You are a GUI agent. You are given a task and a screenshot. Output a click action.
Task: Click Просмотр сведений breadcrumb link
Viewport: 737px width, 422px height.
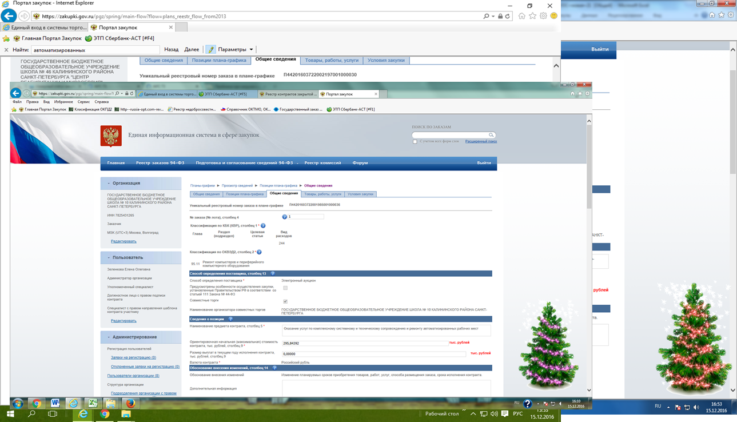click(x=237, y=185)
